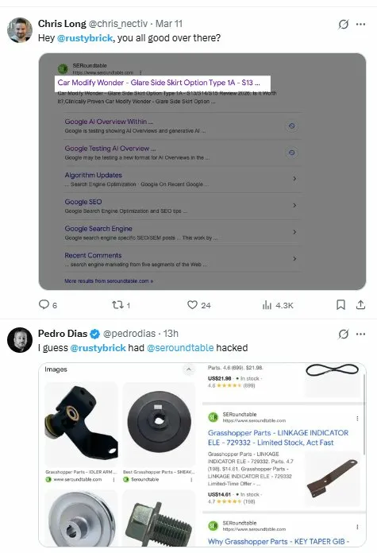377x553 pixels.
Task: View analytics showing 4.3K views
Action: tap(267, 305)
